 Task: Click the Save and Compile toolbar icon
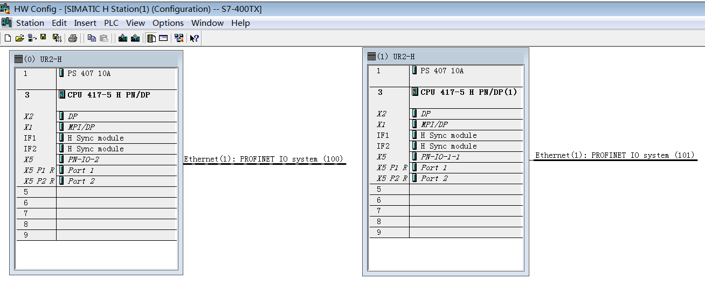[x=57, y=38]
